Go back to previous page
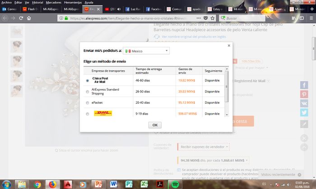316x189 pixels. tap(5, 18)
